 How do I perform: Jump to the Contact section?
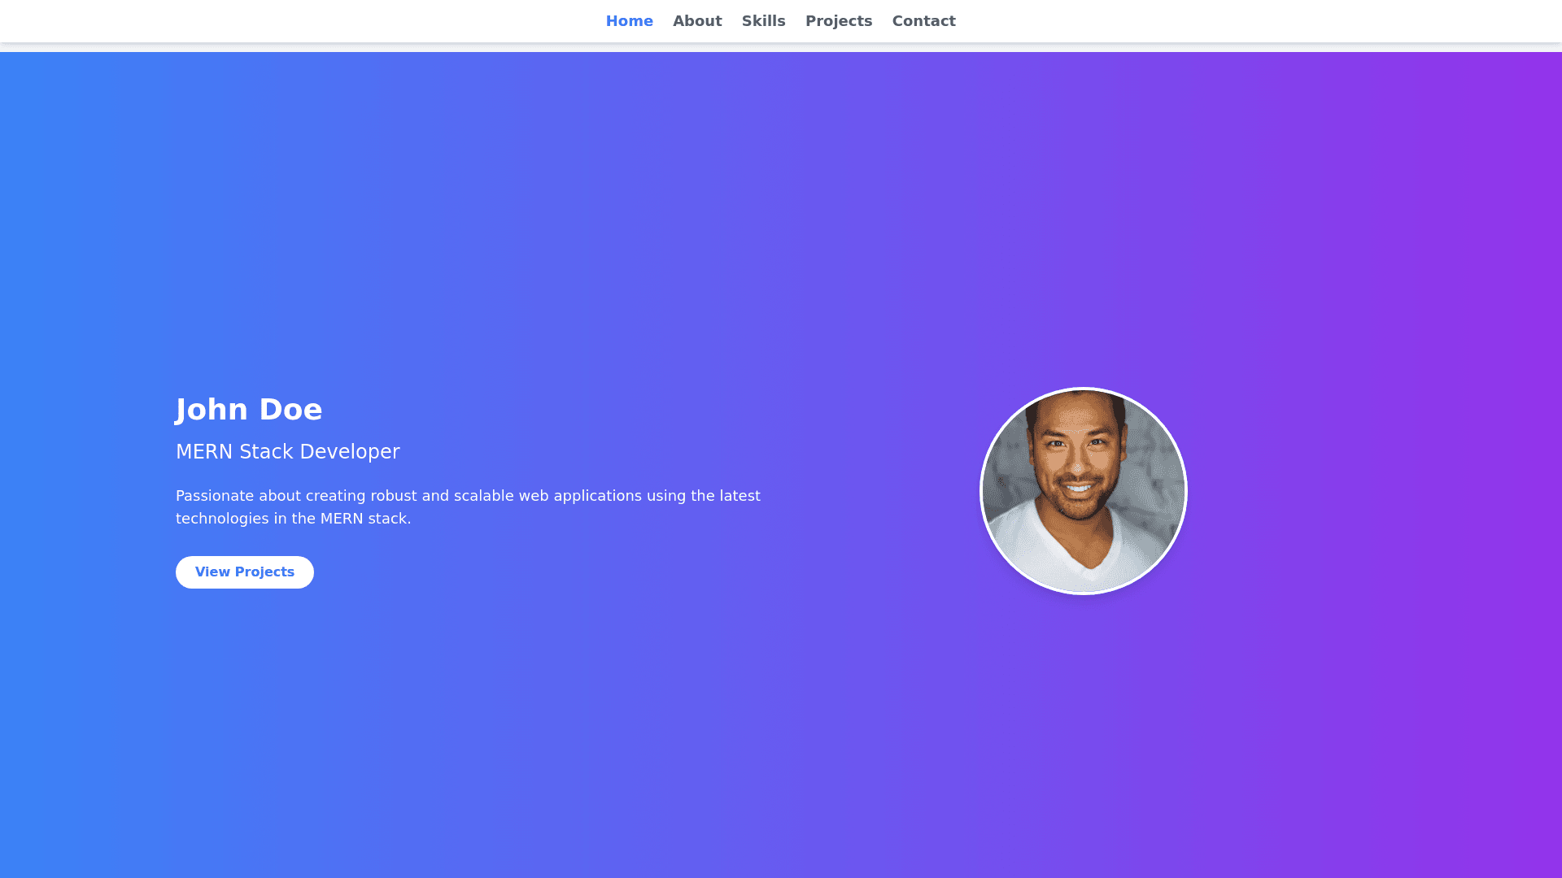[923, 21]
